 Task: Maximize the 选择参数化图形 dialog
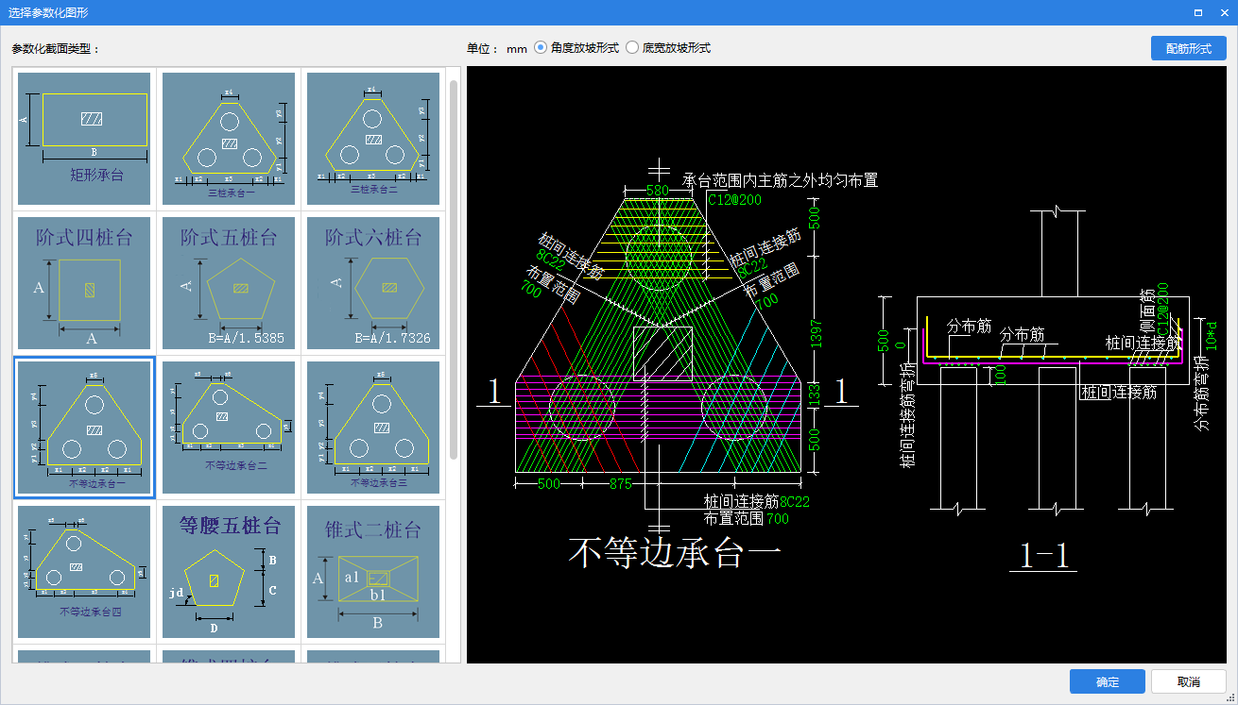[x=1198, y=12]
